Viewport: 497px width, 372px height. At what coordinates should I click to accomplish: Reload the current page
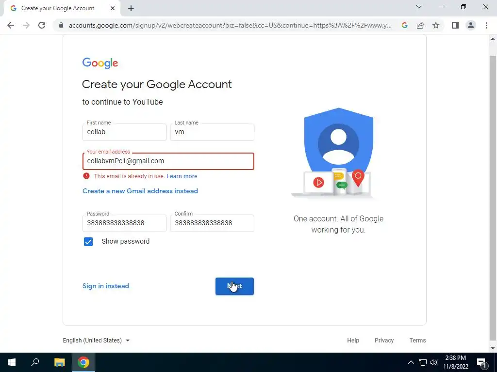(42, 25)
